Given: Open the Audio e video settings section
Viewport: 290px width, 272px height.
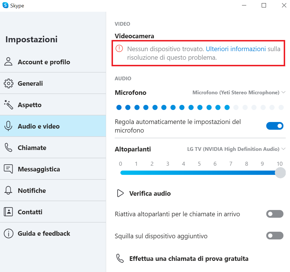Looking at the screenshot, I should (39, 126).
